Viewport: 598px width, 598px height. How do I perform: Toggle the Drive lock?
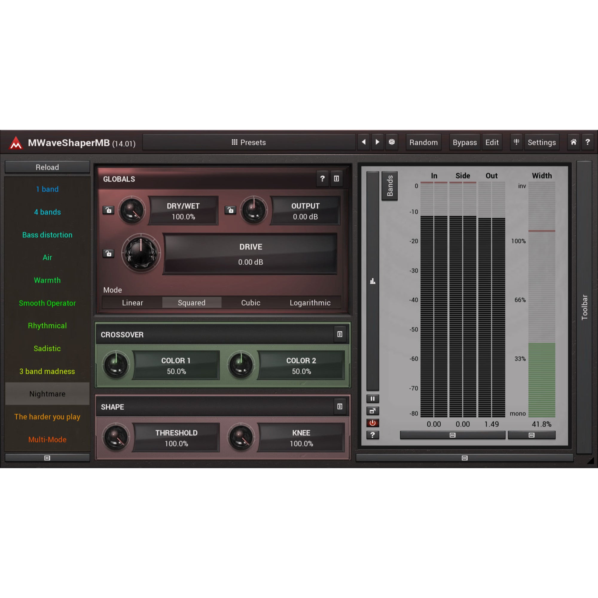tap(108, 254)
